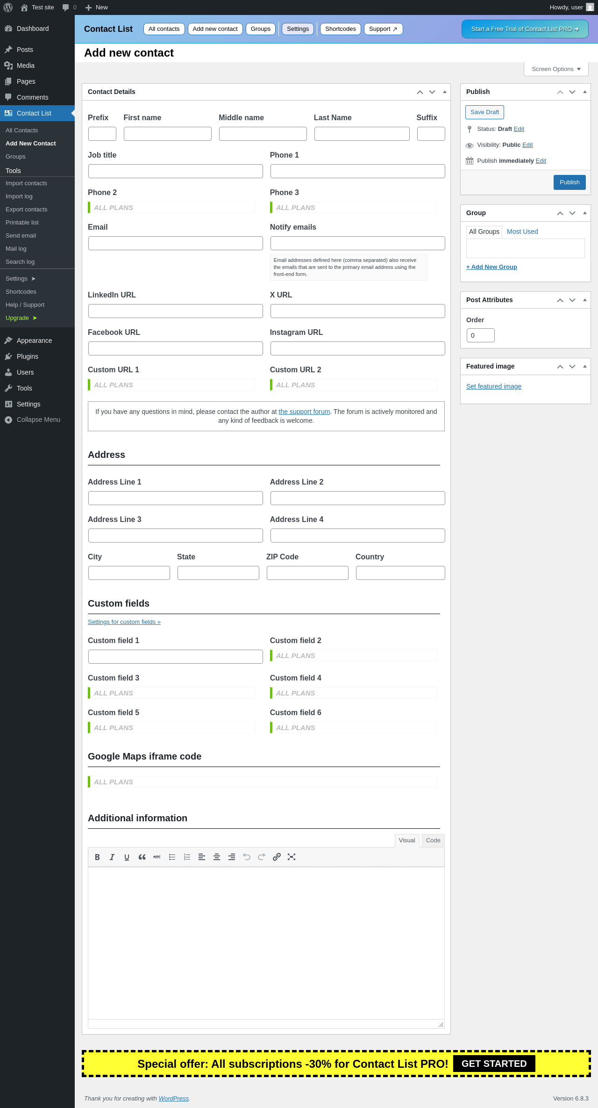This screenshot has height=1108, width=598.
Task: Click the Set featured image link
Action: (494, 386)
